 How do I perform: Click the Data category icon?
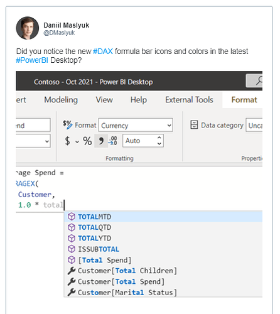pos(194,125)
